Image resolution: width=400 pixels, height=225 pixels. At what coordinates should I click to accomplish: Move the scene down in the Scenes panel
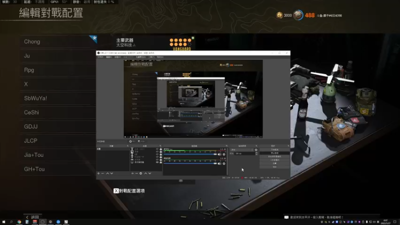pyautogui.click(x=111, y=173)
